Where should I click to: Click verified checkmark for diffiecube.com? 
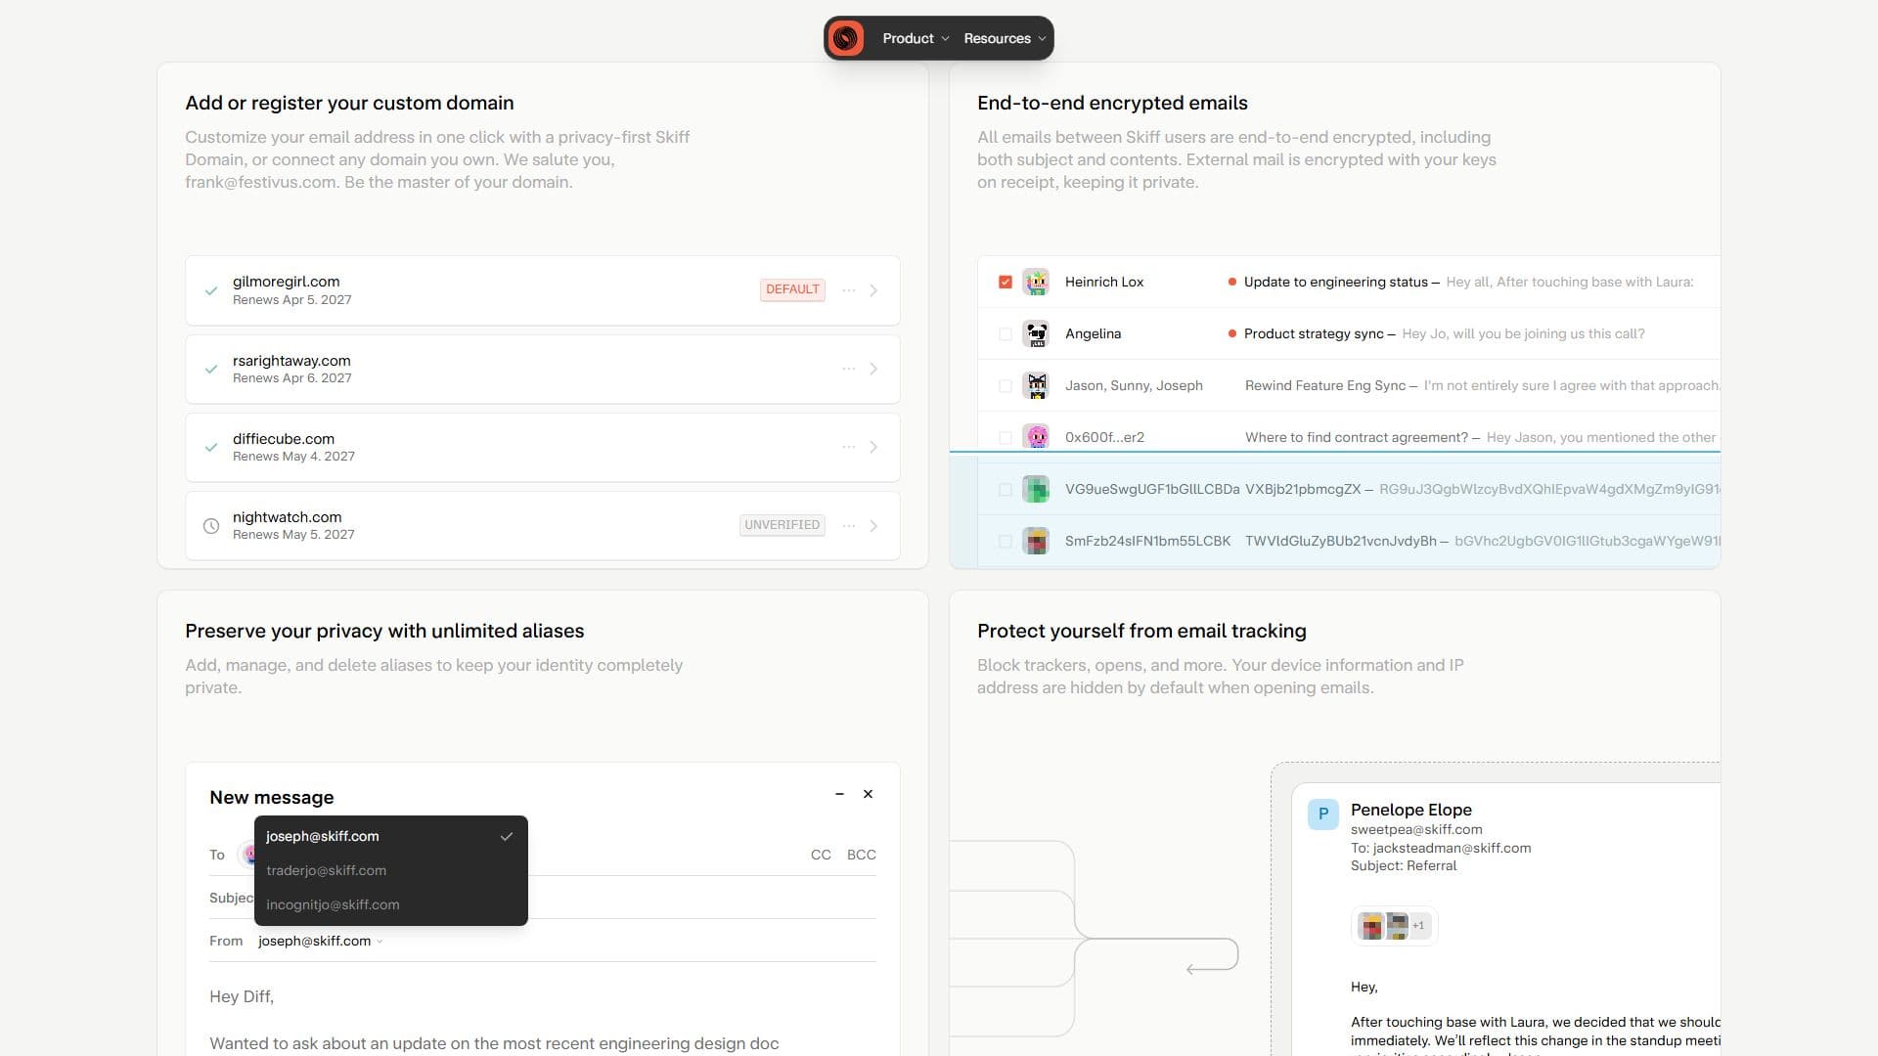211,447
